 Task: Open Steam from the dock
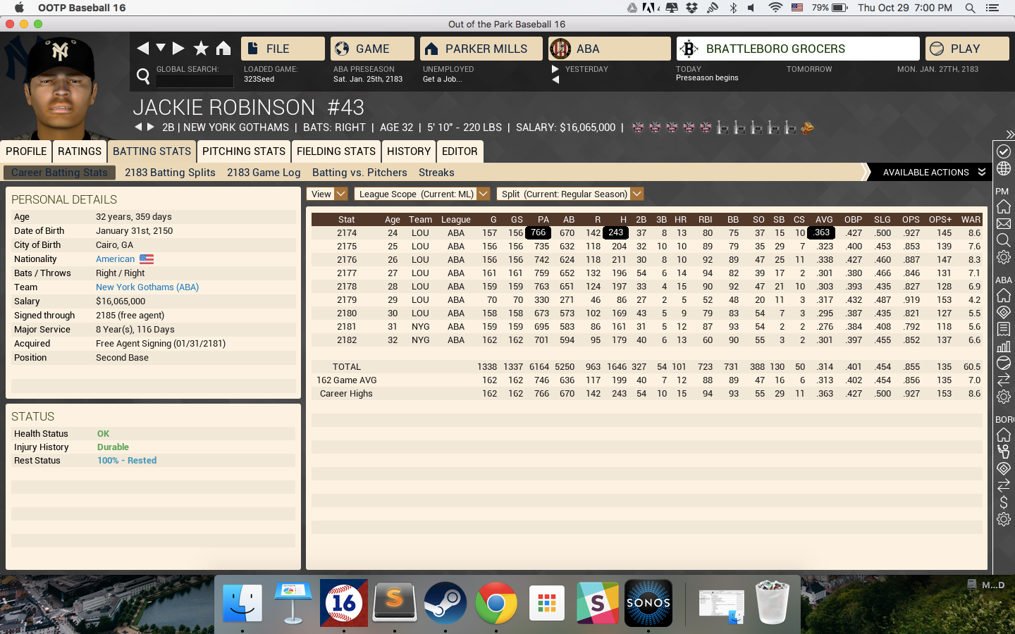point(445,603)
